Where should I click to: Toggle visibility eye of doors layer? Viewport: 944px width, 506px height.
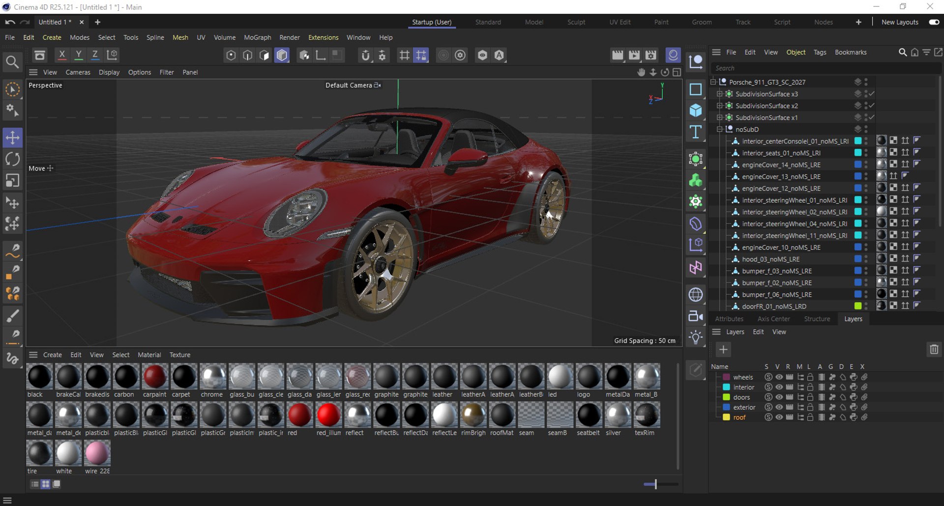(x=779, y=397)
